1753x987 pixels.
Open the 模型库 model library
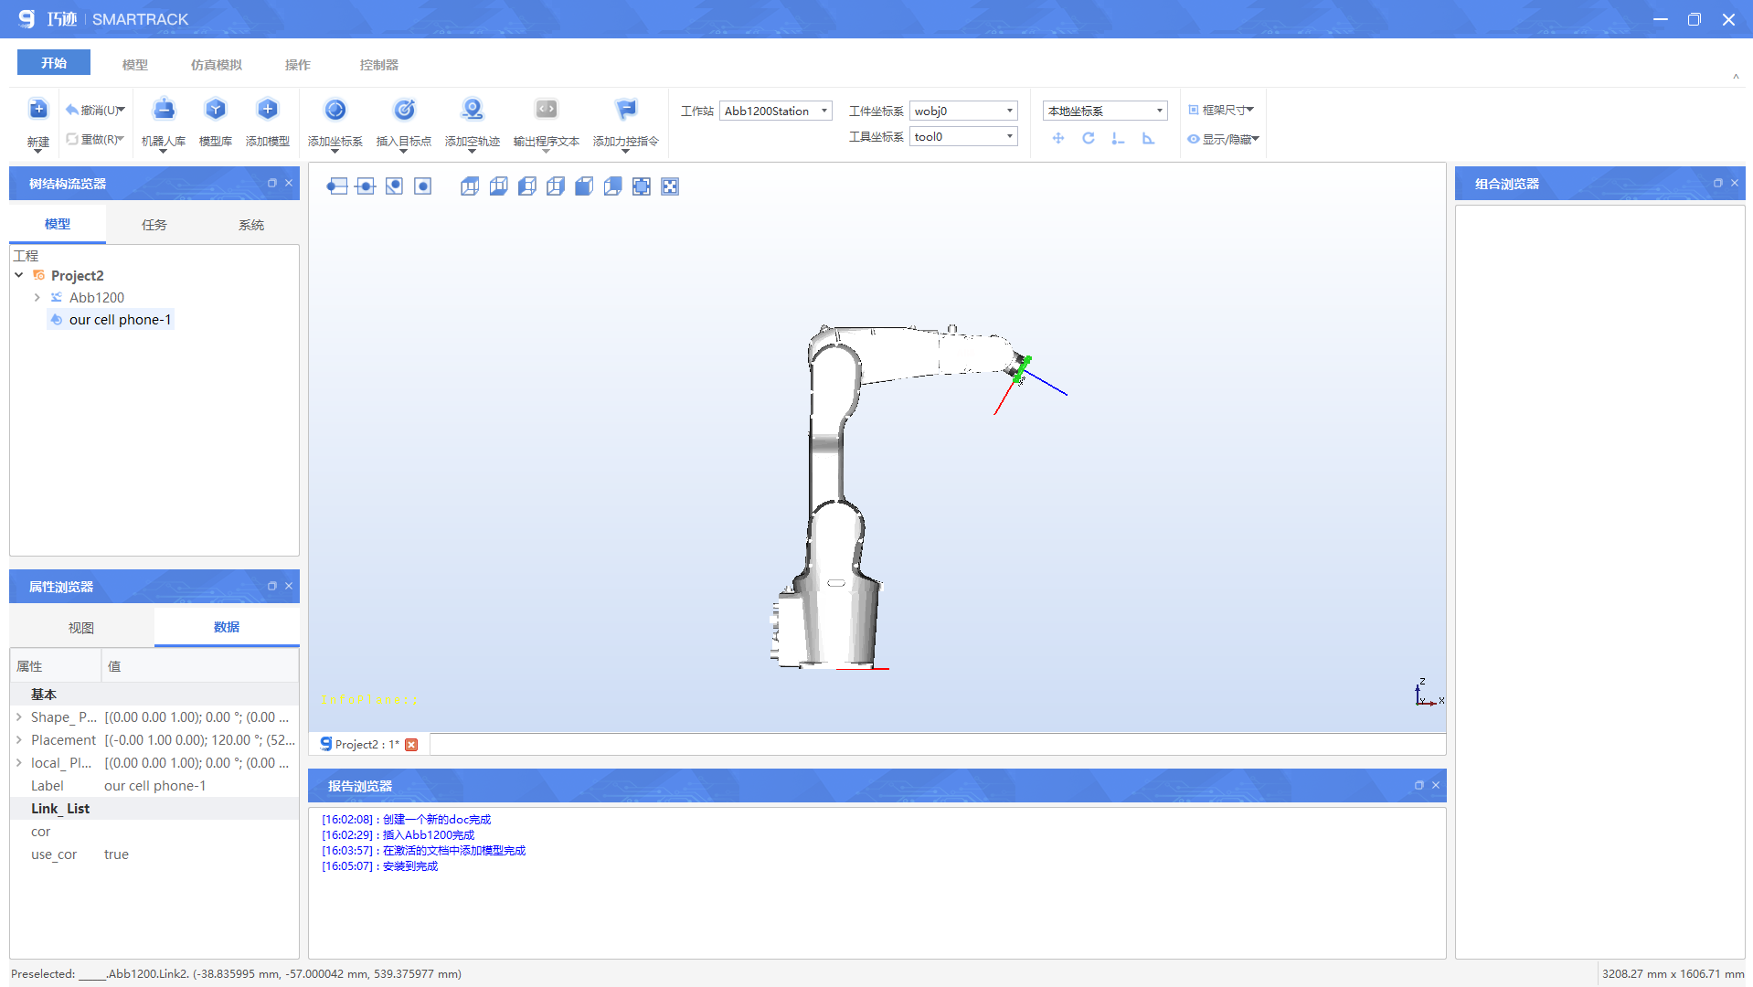216,111
